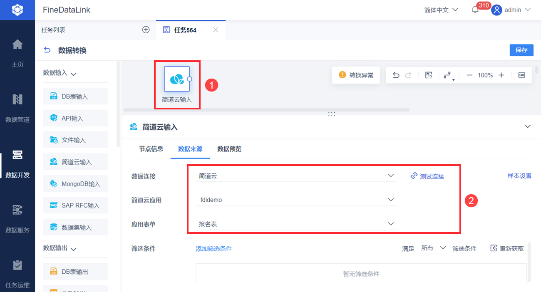Switch to the 数据来源 tab

pos(190,148)
